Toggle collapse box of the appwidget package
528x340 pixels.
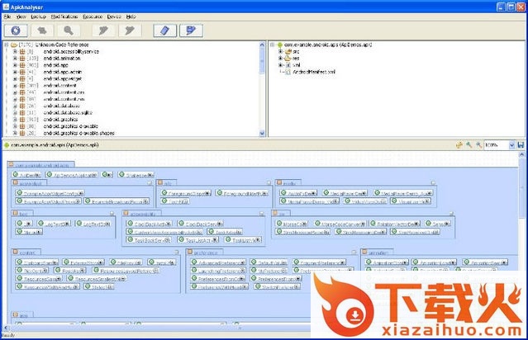(x=150, y=183)
